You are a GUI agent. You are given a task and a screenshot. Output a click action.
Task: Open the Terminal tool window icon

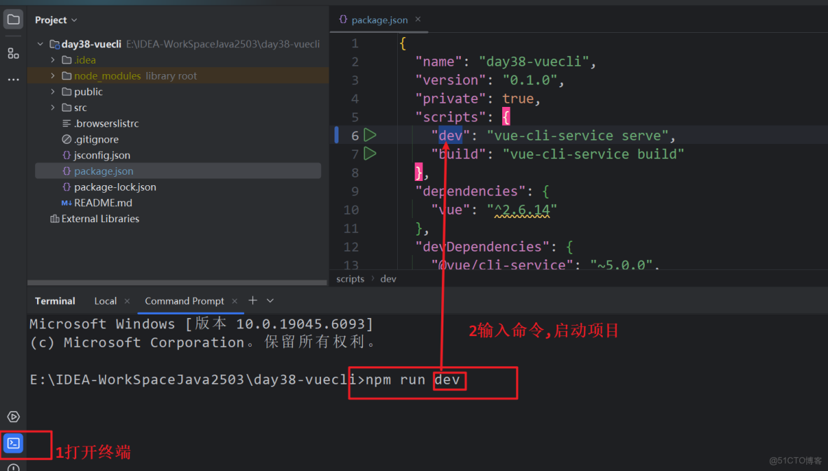13,443
